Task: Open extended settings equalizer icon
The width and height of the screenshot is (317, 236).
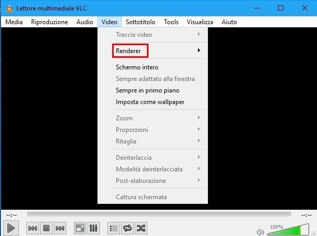Action: click(94, 228)
